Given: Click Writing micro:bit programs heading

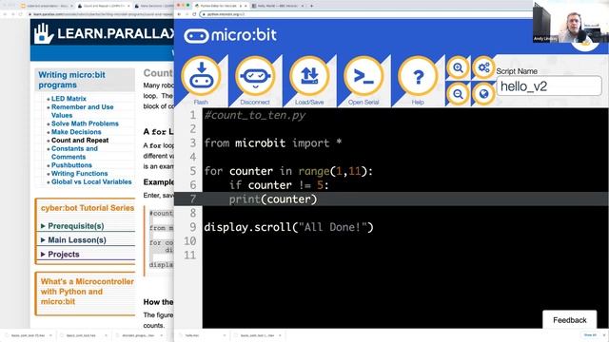Looking at the screenshot, I should [x=72, y=80].
